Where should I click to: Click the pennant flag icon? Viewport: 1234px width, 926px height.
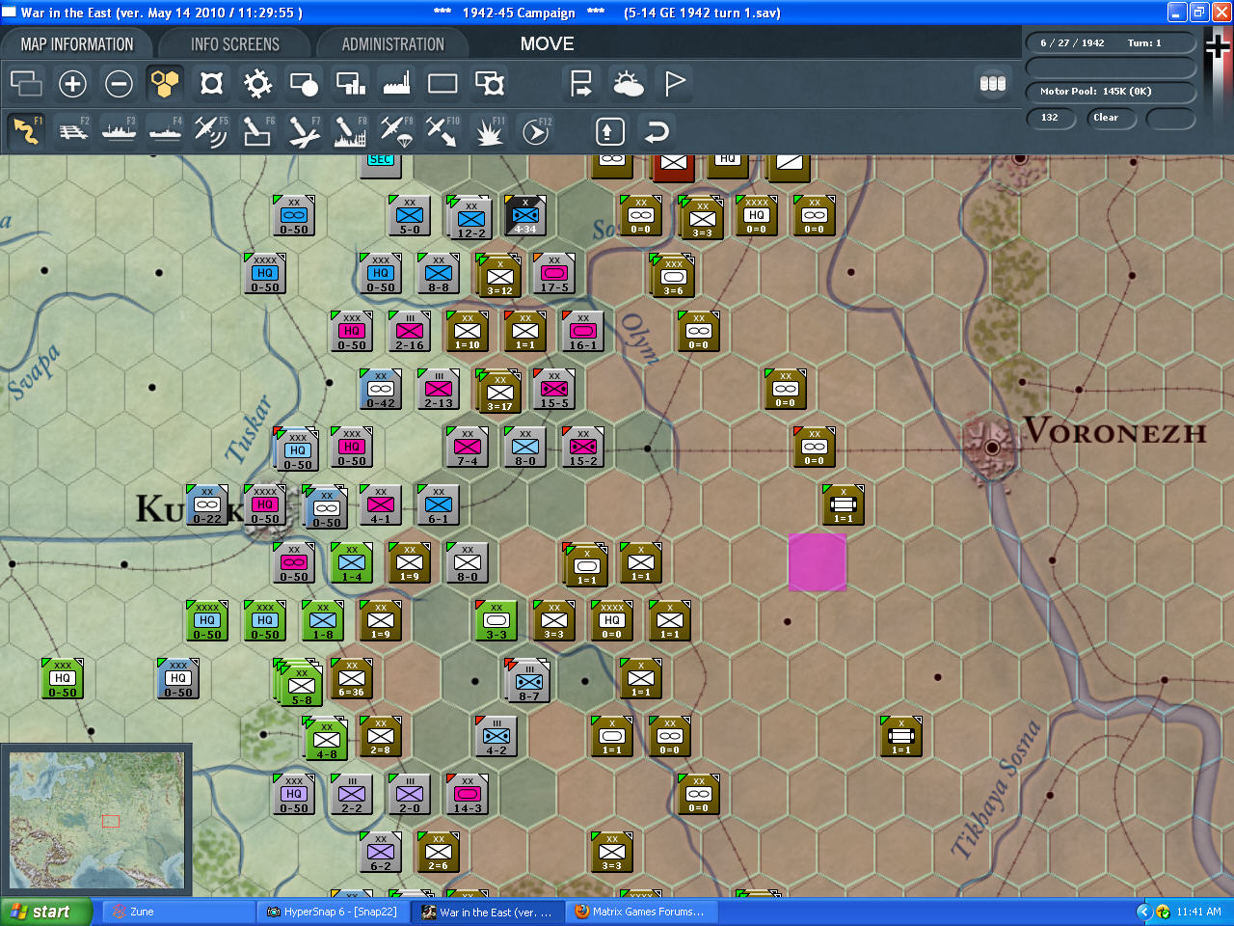[x=674, y=84]
